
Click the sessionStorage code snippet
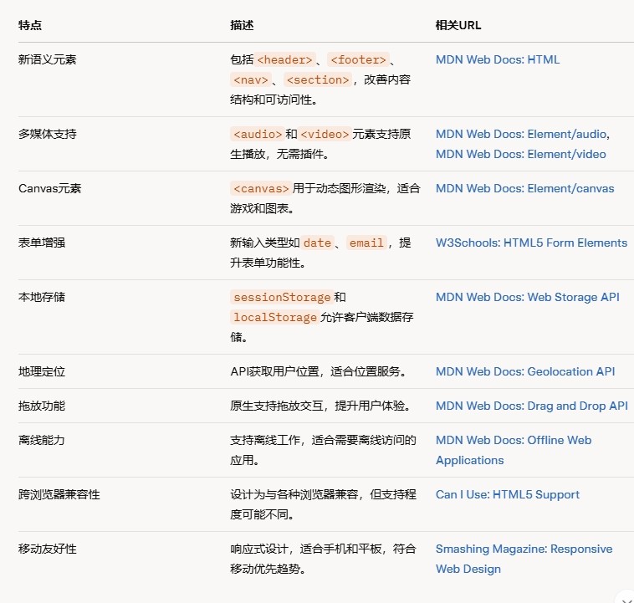tap(282, 297)
